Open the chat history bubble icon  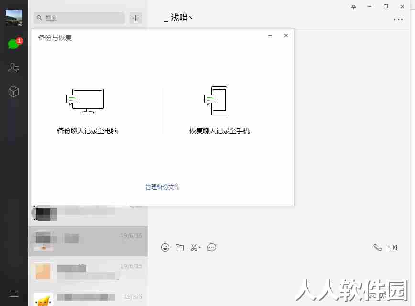212,248
